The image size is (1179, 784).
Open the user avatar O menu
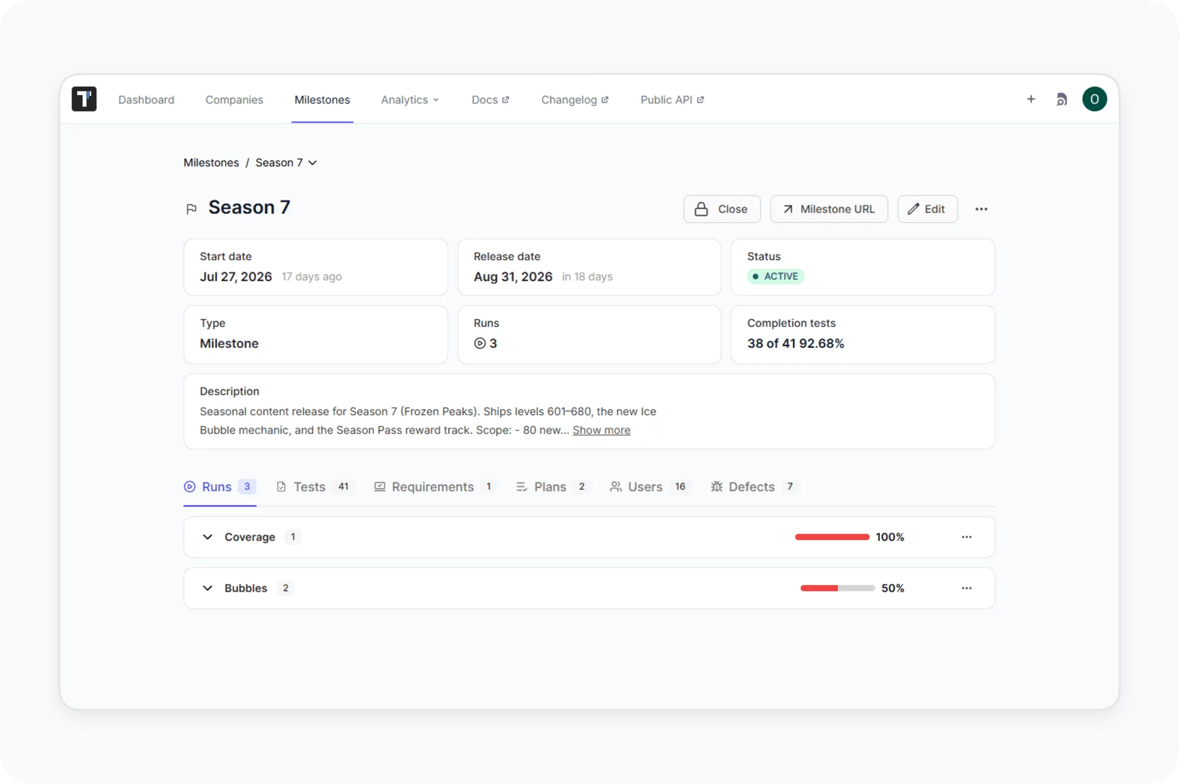pyautogui.click(x=1094, y=99)
